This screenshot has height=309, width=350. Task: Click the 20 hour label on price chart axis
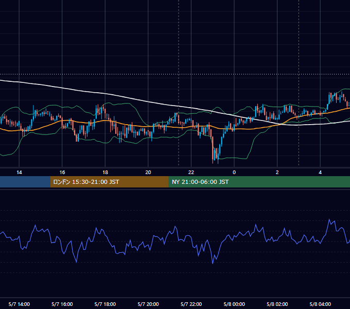tap(148, 173)
